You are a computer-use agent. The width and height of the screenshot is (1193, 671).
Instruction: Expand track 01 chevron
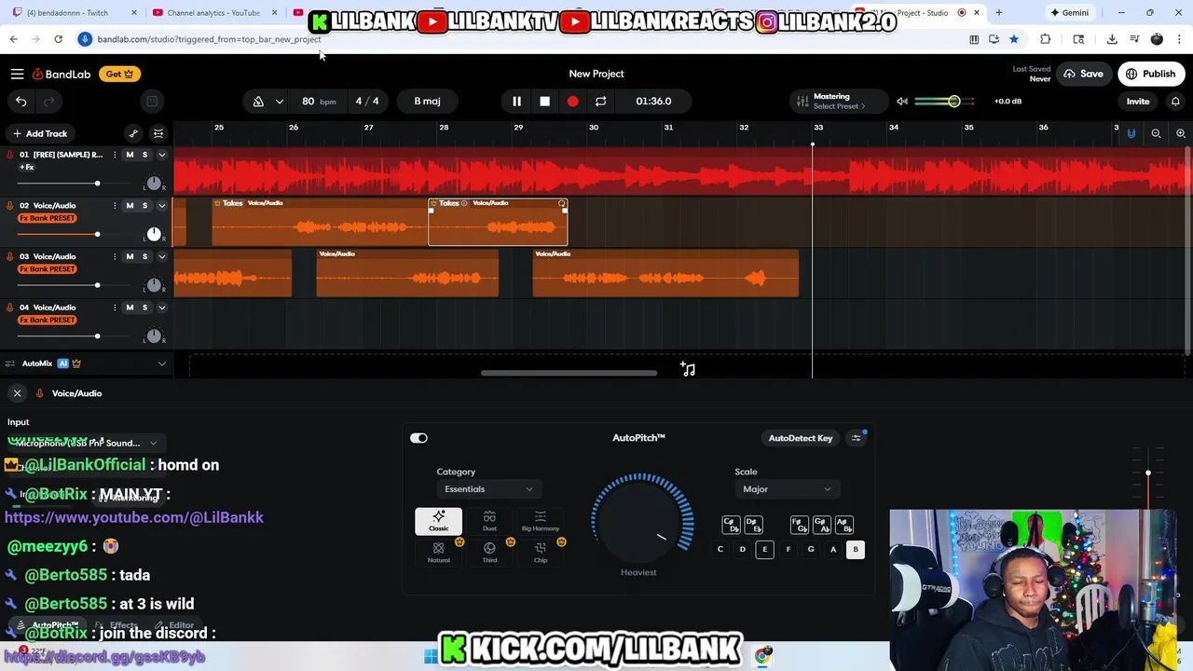[x=161, y=155]
